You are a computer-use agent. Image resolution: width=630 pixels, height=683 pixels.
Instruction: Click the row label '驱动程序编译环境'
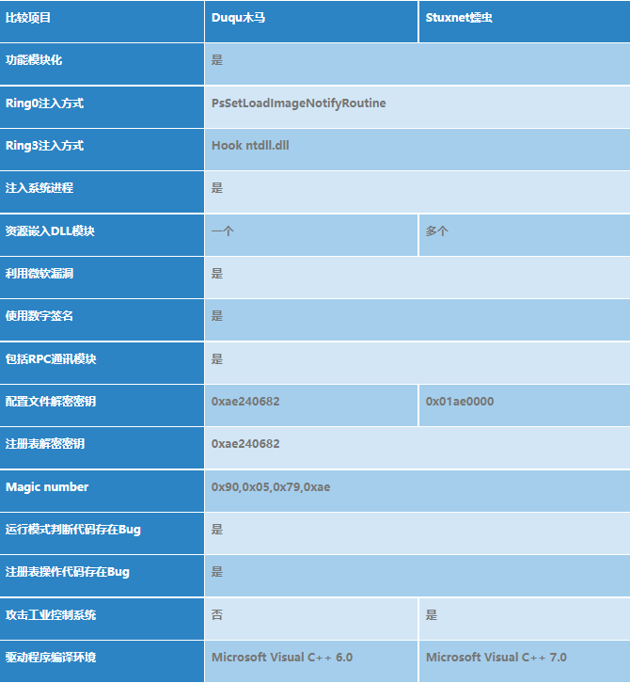point(51,658)
